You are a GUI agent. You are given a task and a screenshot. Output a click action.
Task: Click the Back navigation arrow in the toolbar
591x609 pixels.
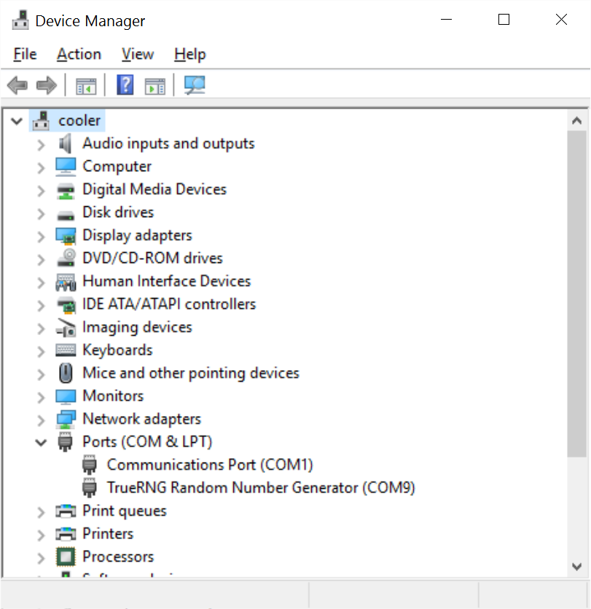click(17, 85)
